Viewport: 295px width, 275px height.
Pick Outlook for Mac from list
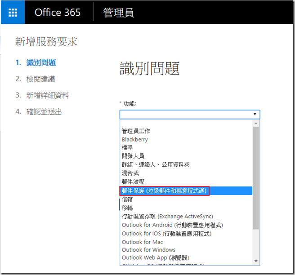pyautogui.click(x=142, y=242)
